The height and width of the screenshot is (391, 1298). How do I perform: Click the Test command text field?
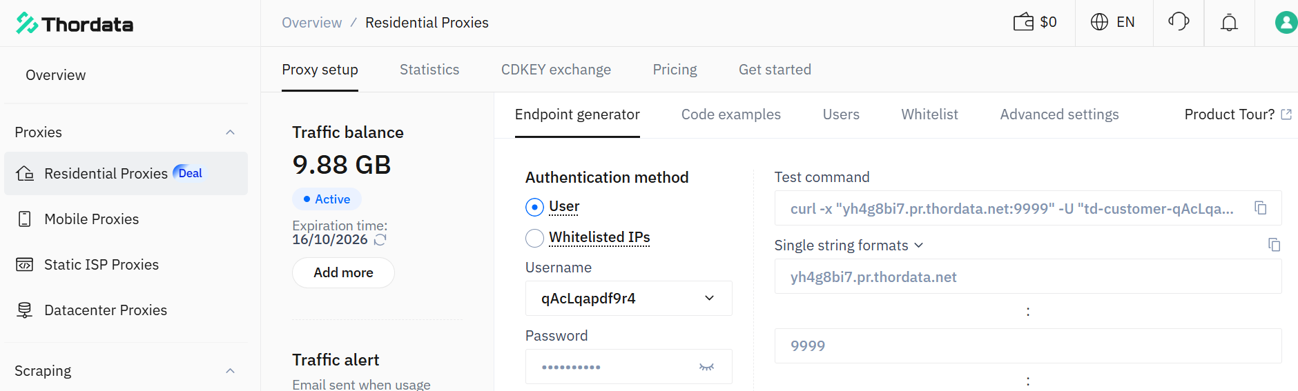tap(1028, 208)
